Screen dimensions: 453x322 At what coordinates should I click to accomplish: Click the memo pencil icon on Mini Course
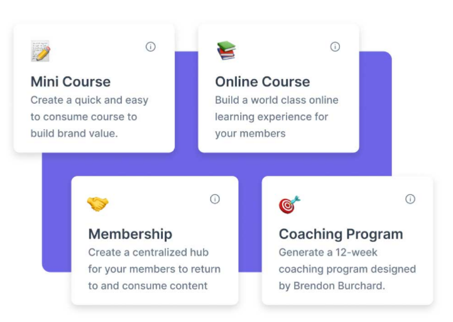40,51
